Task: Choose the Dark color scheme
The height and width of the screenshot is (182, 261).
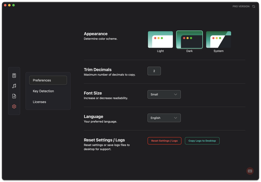Action: (x=189, y=40)
